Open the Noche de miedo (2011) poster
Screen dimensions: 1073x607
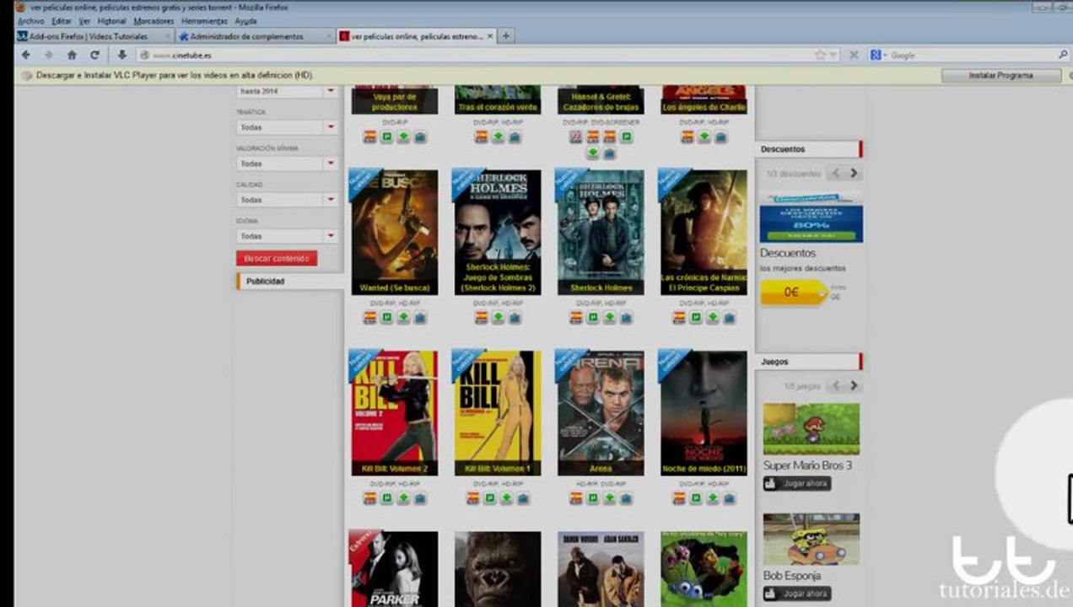[x=703, y=412]
